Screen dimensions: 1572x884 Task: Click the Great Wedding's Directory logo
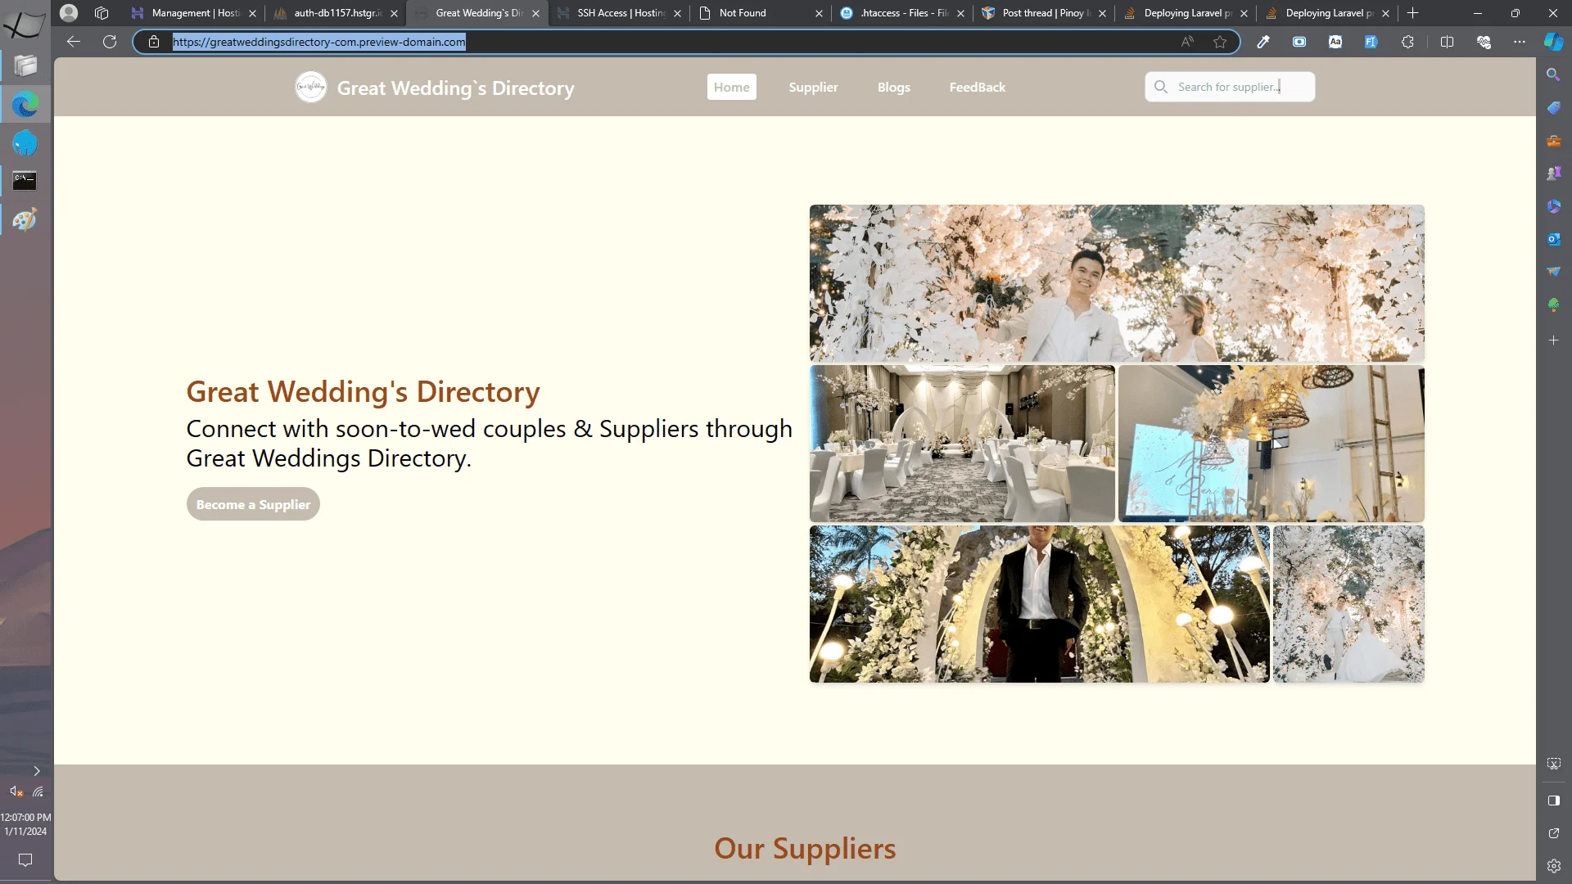311,87
